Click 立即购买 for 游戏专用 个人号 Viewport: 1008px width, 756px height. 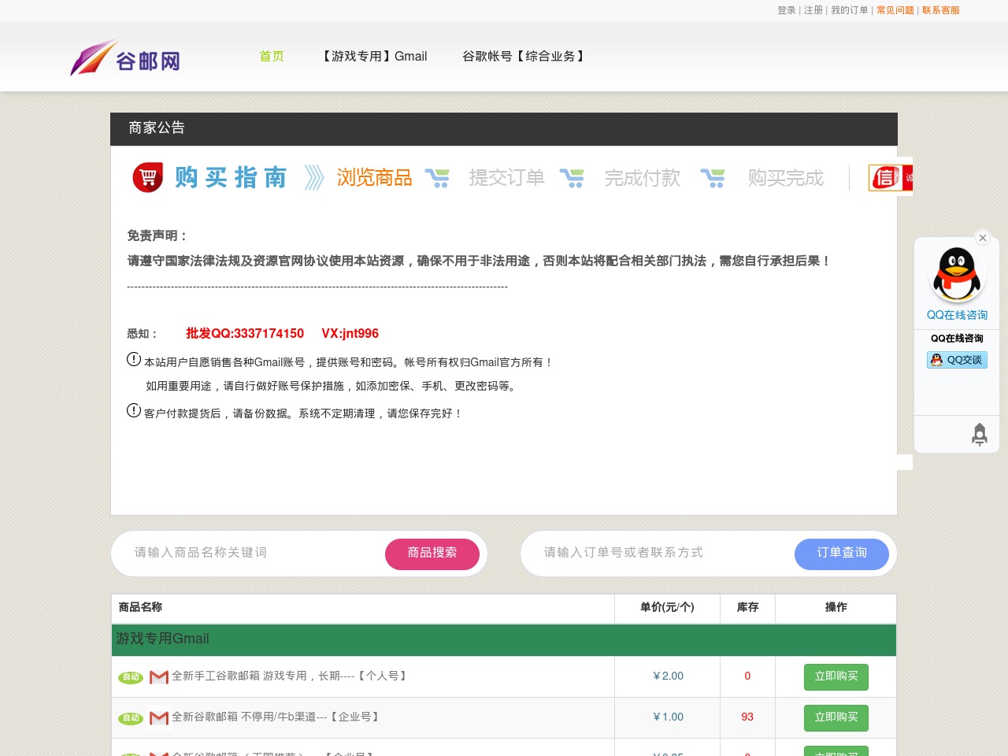(836, 677)
